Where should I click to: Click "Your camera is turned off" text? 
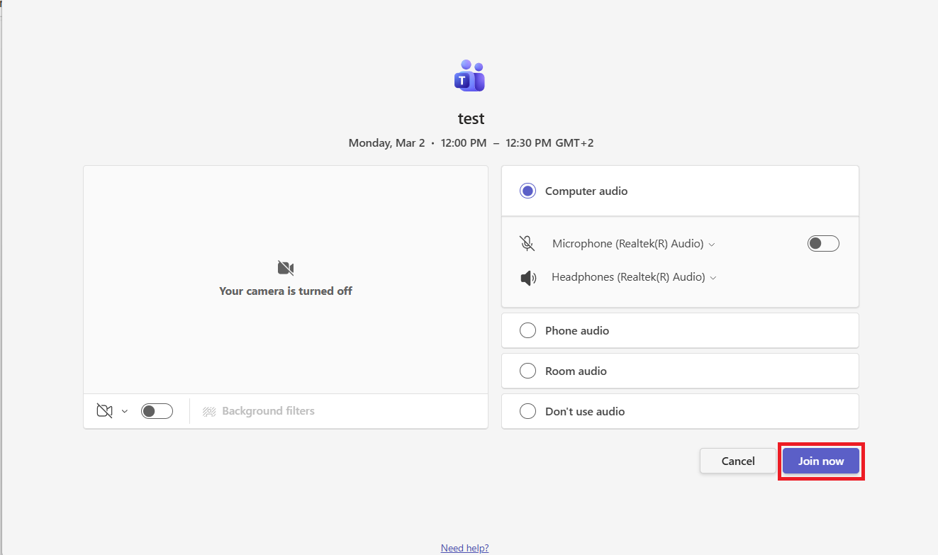(x=286, y=291)
